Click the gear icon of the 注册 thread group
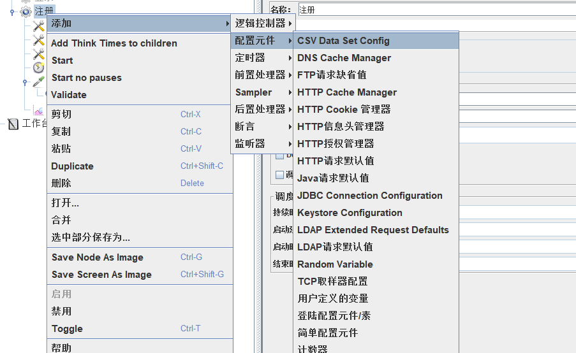Viewport: 576px width, 353px height. [x=26, y=11]
